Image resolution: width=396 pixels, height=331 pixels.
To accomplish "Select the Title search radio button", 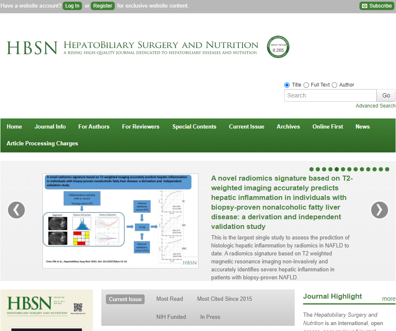I will [287, 85].
